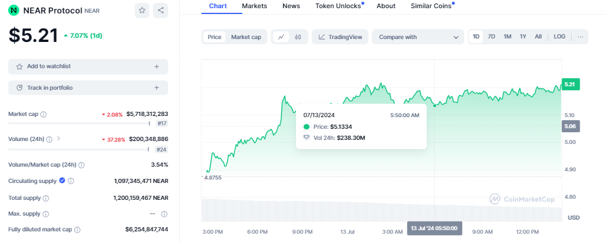Click the $5.21 headline price
The width and height of the screenshot is (606, 243).
[x=33, y=36]
